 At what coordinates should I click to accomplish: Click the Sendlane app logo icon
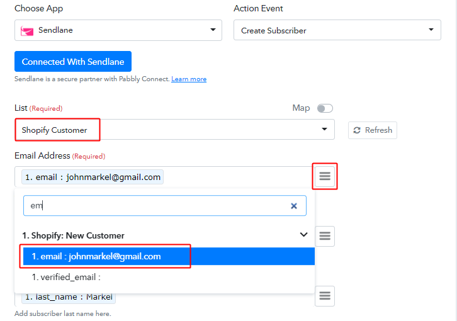tap(27, 30)
